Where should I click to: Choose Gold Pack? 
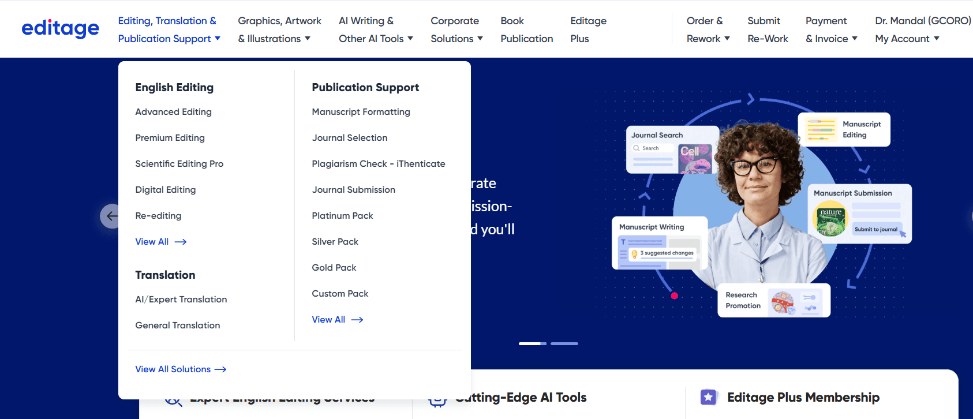(x=334, y=268)
